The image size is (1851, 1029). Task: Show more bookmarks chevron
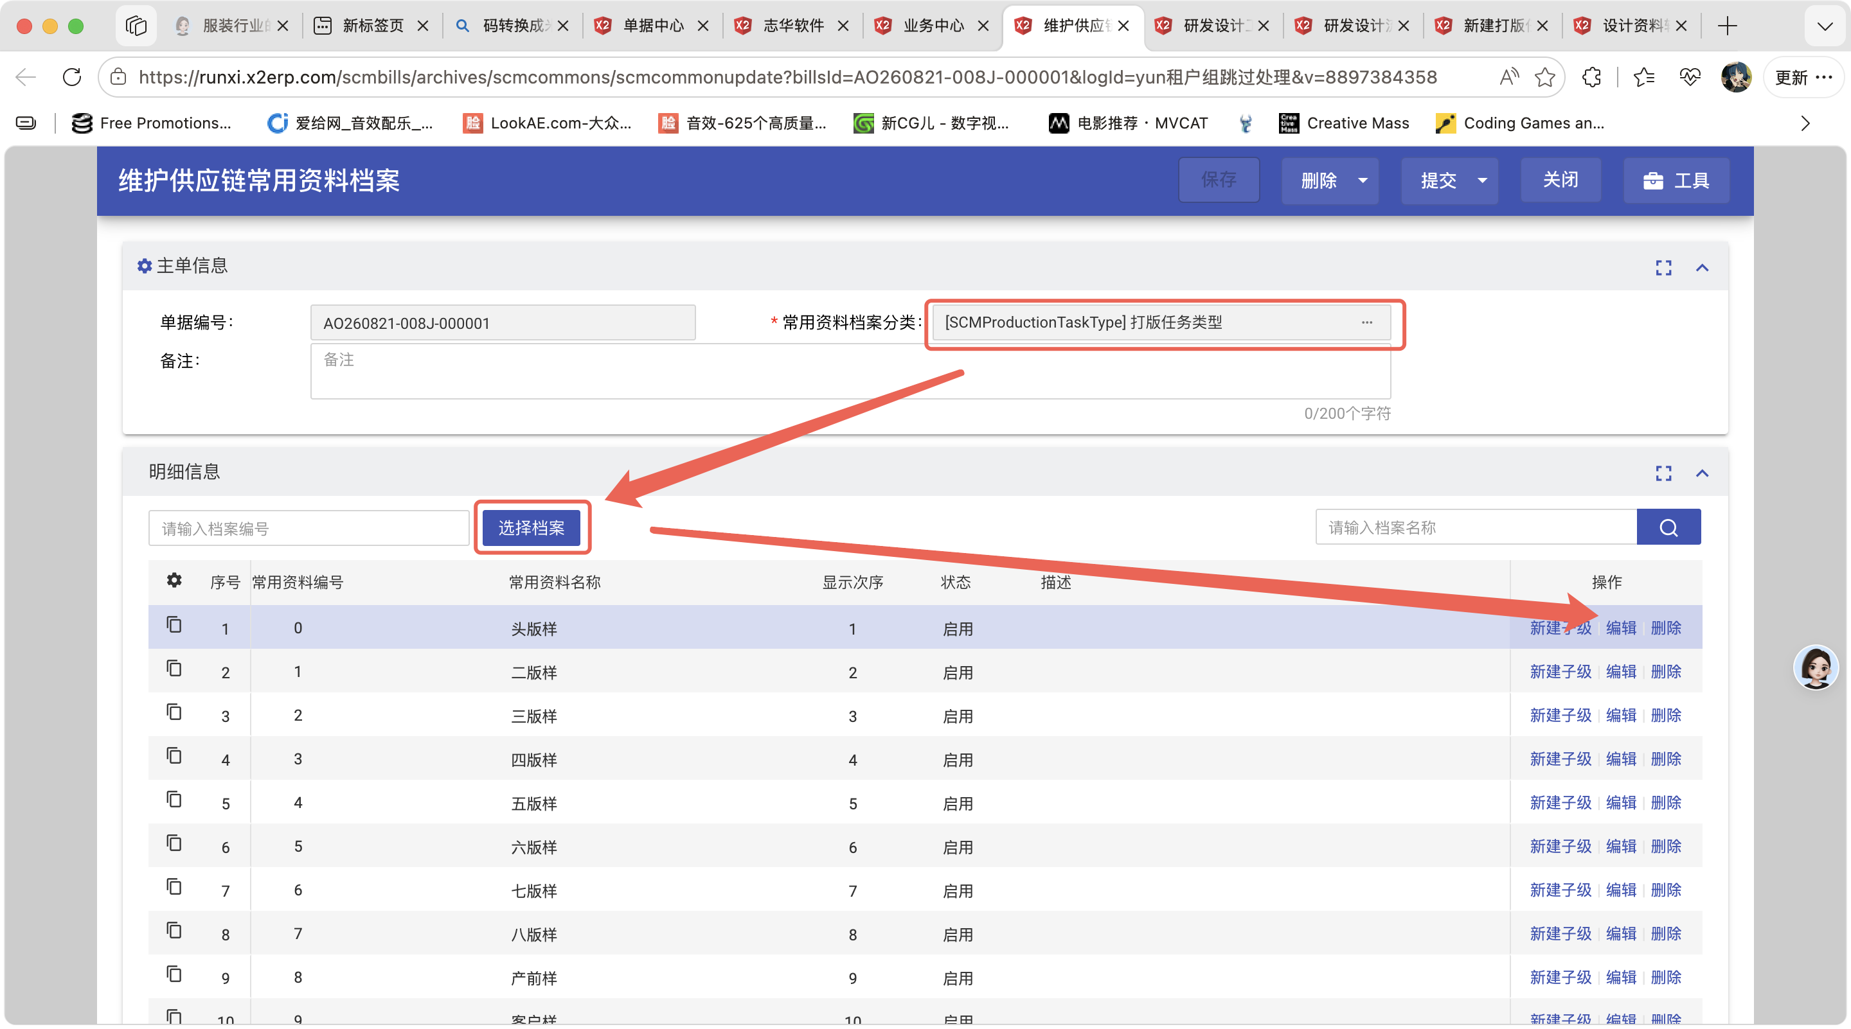[x=1806, y=123]
